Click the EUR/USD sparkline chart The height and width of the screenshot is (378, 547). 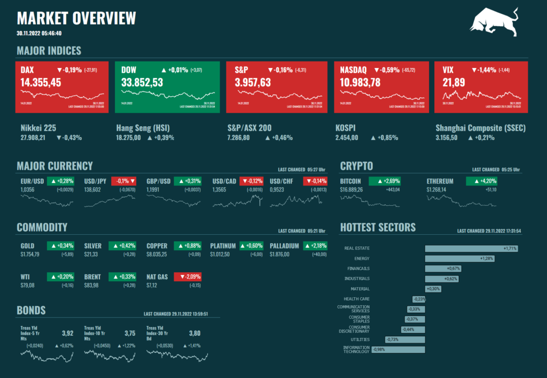[x=47, y=201]
